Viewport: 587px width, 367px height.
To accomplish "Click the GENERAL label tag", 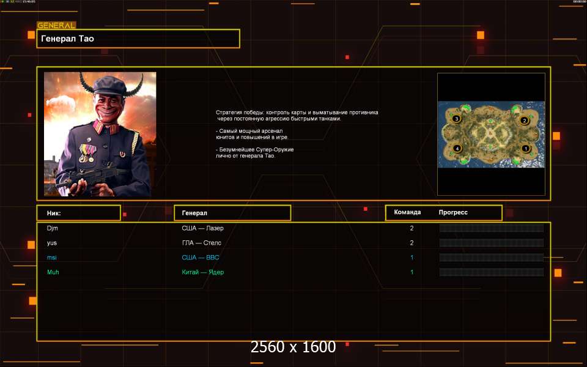I will (56, 25).
